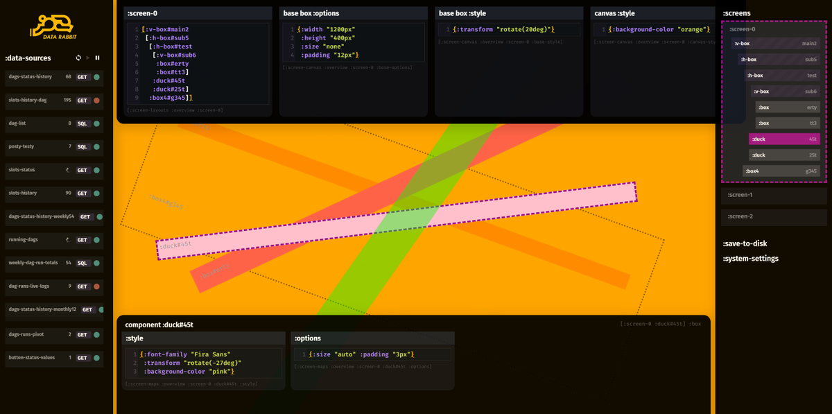The width and height of the screenshot is (832, 414).
Task: Click the loading spinner in the slots-status row
Action: pos(68,170)
